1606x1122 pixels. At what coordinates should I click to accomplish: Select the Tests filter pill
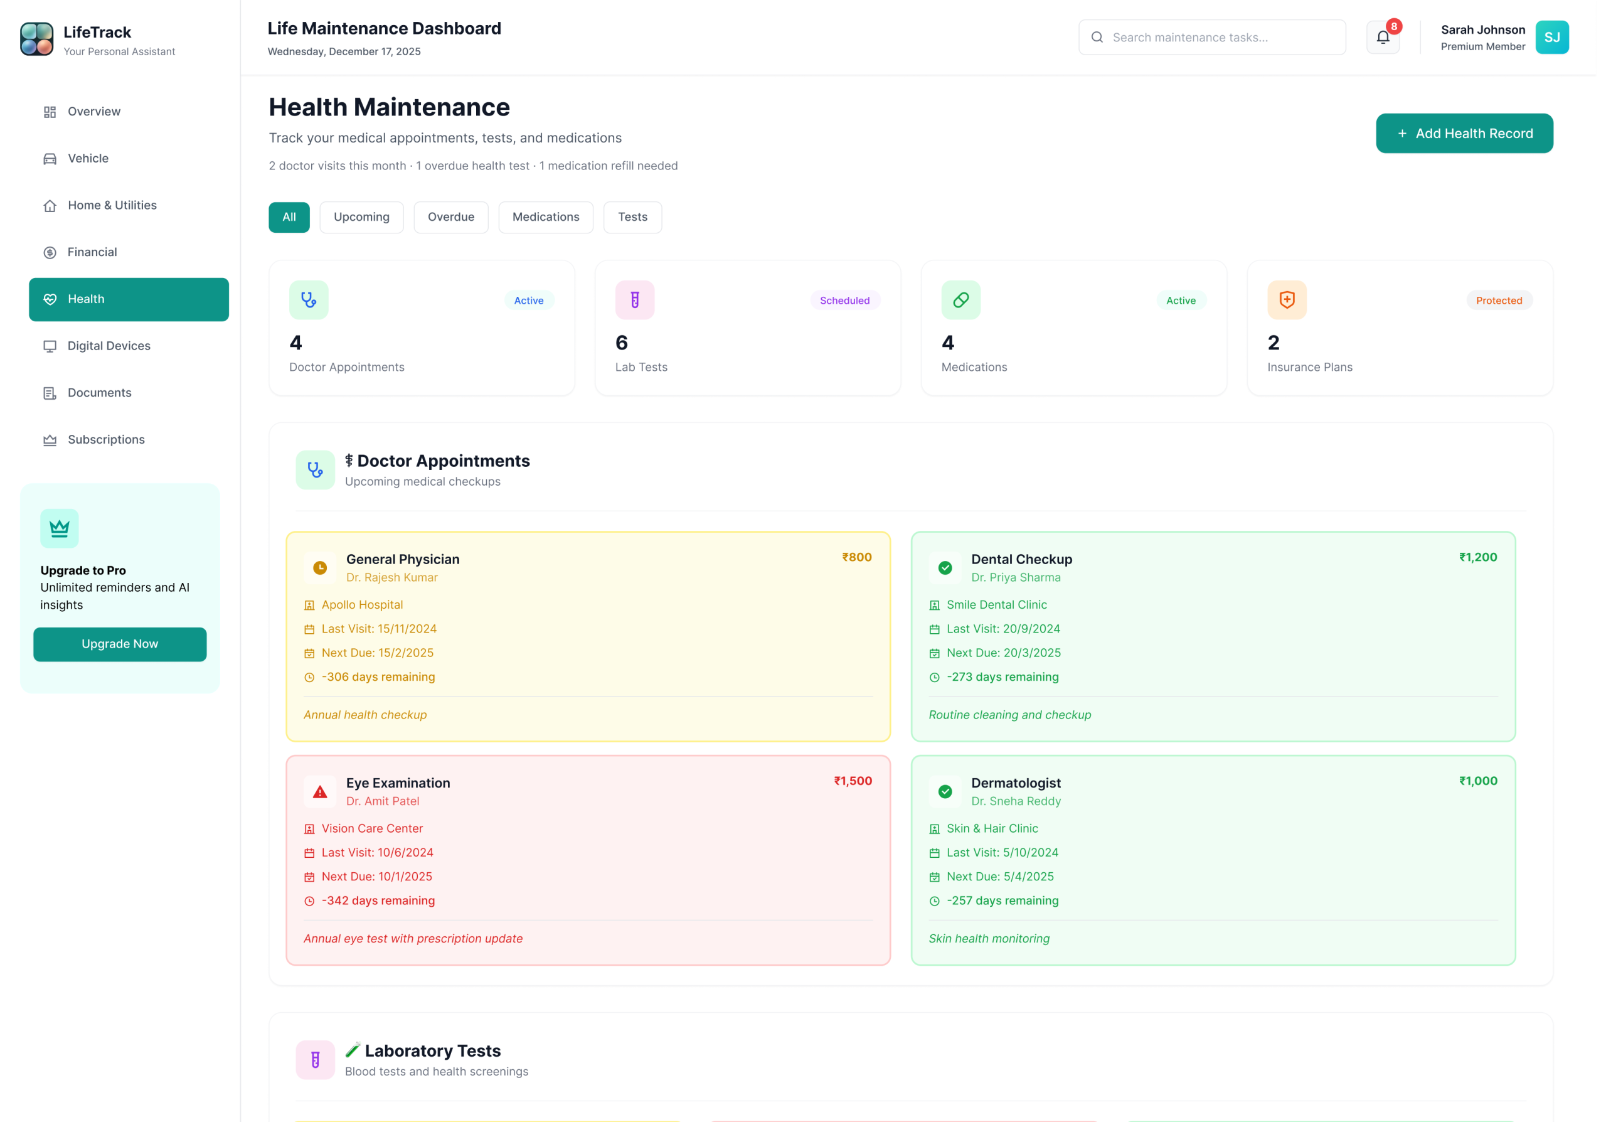click(632, 217)
